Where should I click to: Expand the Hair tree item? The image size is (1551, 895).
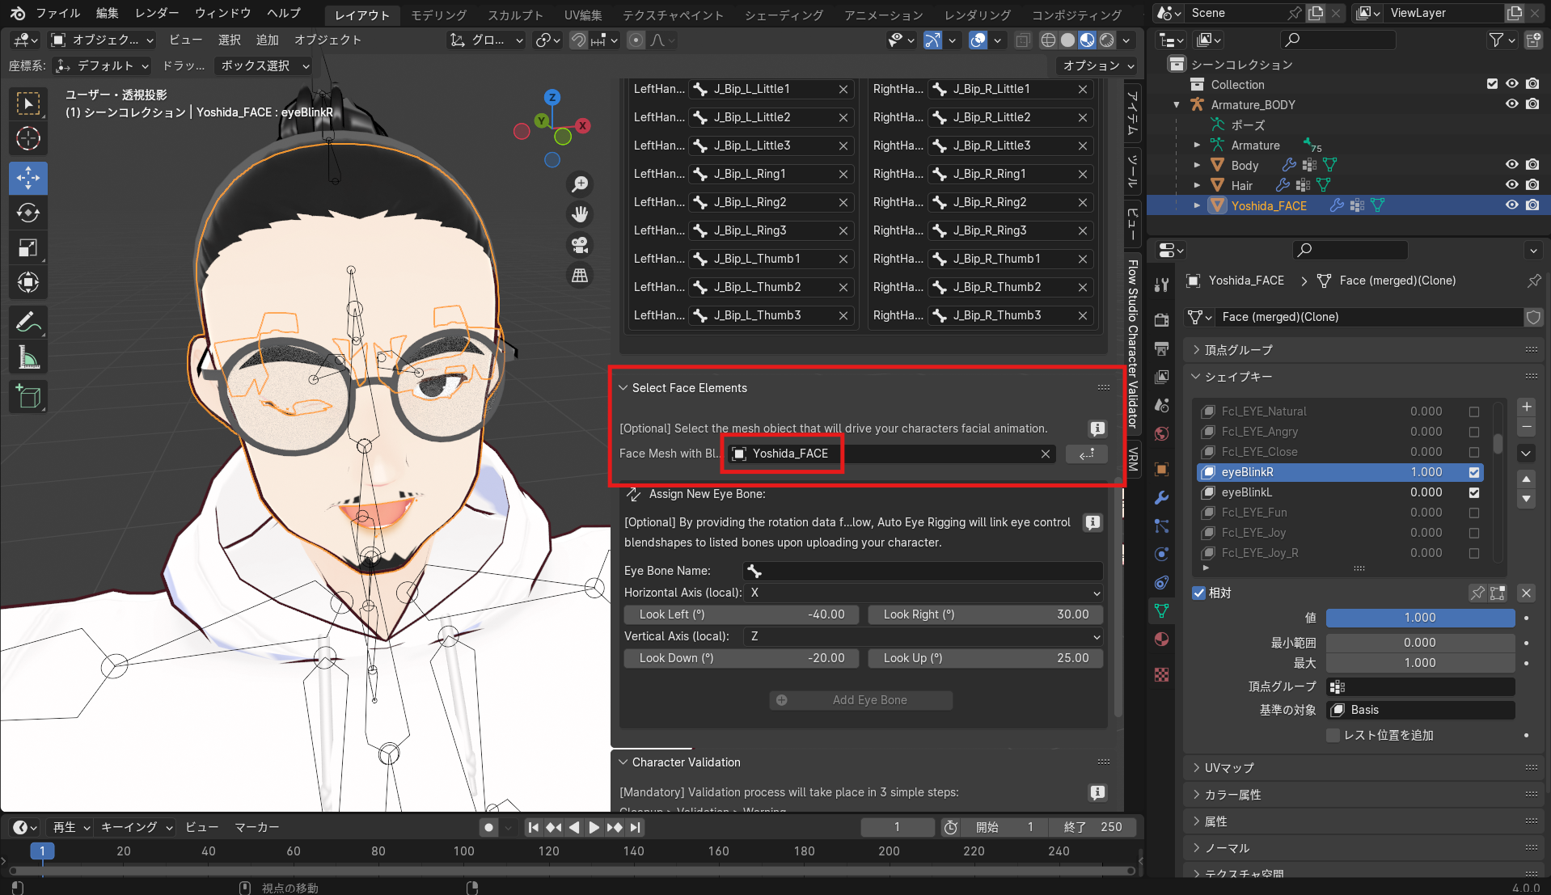1197,185
